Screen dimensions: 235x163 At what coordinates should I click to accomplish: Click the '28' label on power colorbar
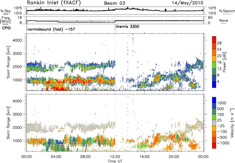point(219,43)
